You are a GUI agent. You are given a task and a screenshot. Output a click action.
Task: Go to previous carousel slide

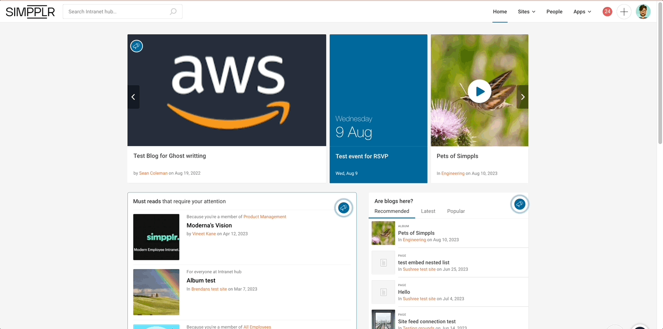[x=133, y=97]
